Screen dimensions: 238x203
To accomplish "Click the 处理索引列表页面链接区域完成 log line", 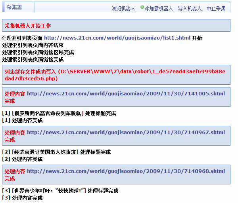I will coord(38,52).
